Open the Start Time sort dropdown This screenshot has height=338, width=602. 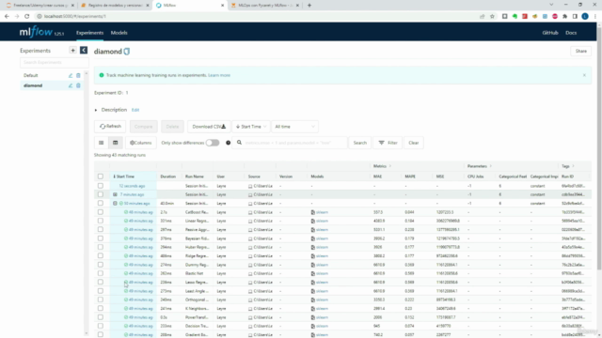251,127
